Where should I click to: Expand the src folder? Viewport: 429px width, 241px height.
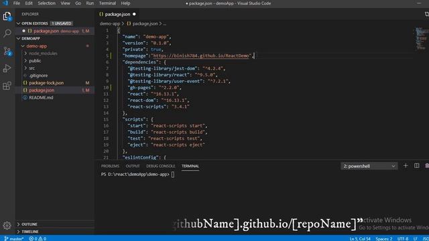(25, 68)
